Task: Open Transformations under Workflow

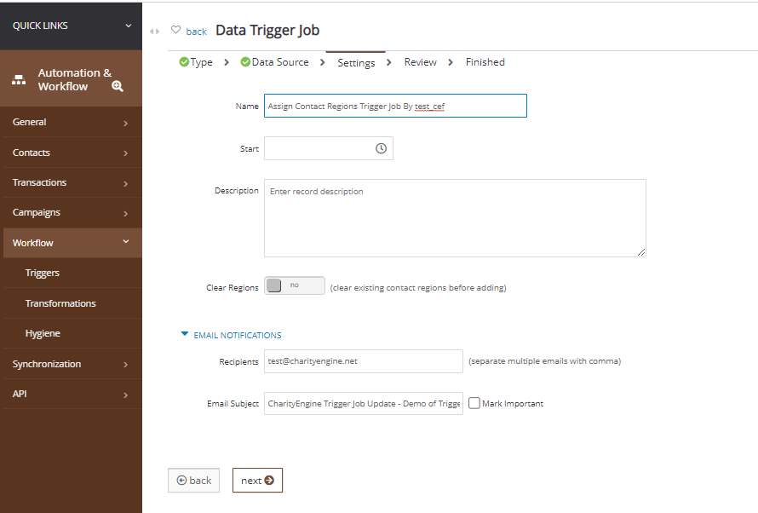Action: pyautogui.click(x=60, y=303)
